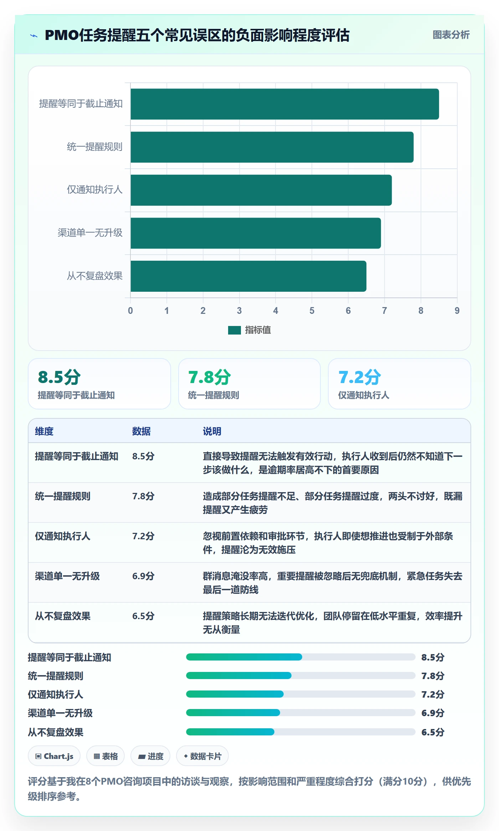Click the 维度 table column header
This screenshot has height=831, width=499.
pos(44,431)
